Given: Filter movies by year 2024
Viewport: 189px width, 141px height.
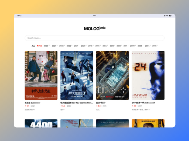Looking at the screenshot, I should pos(54,46).
